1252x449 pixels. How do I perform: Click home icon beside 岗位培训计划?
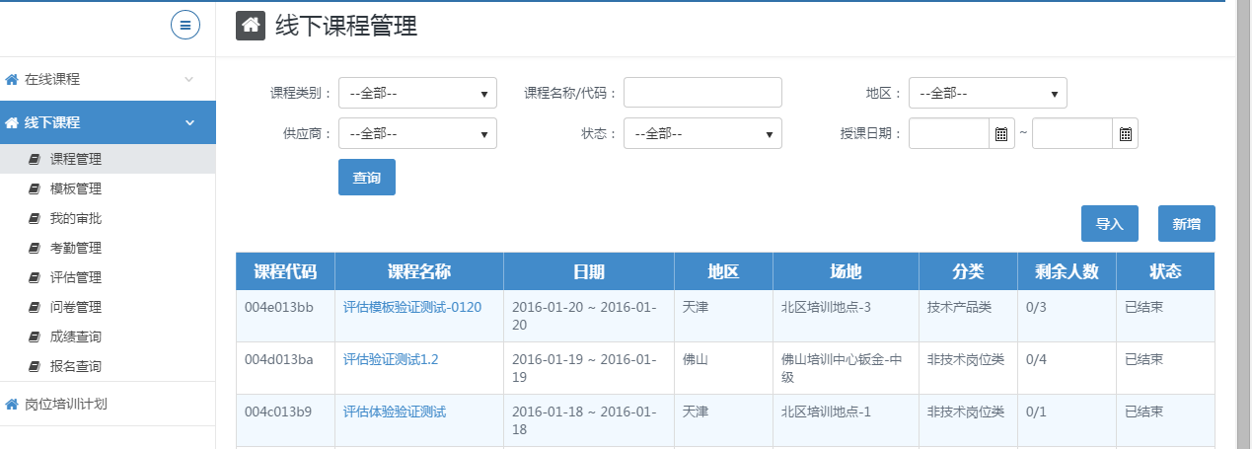point(12,404)
